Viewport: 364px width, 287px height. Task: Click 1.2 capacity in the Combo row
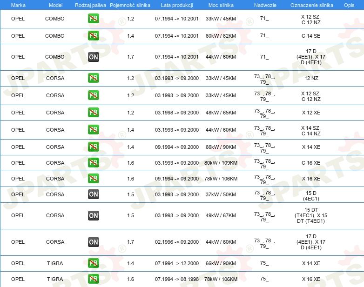(130, 19)
